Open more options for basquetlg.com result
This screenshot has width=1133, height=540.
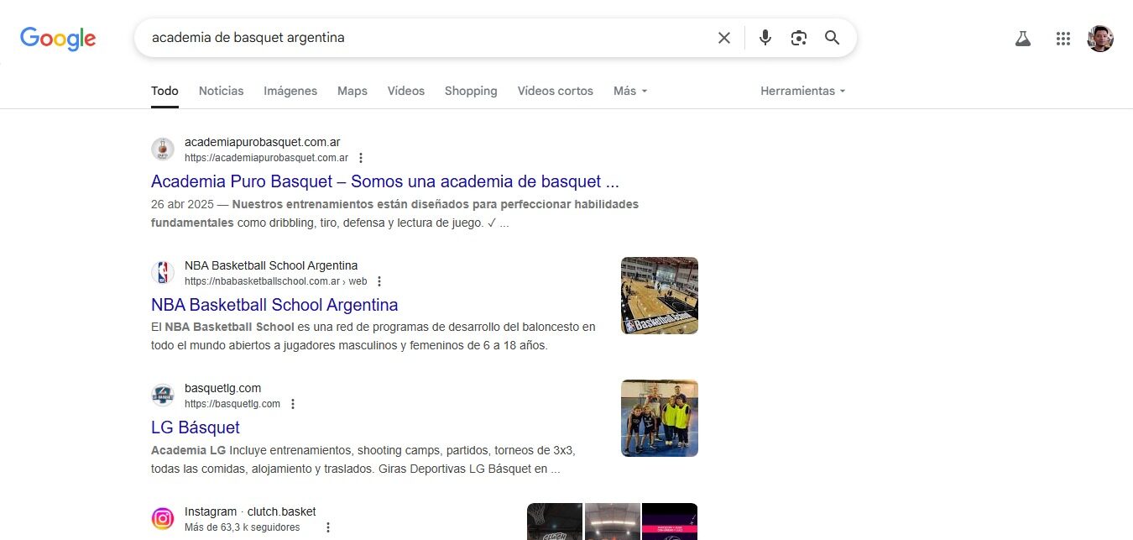(x=293, y=404)
